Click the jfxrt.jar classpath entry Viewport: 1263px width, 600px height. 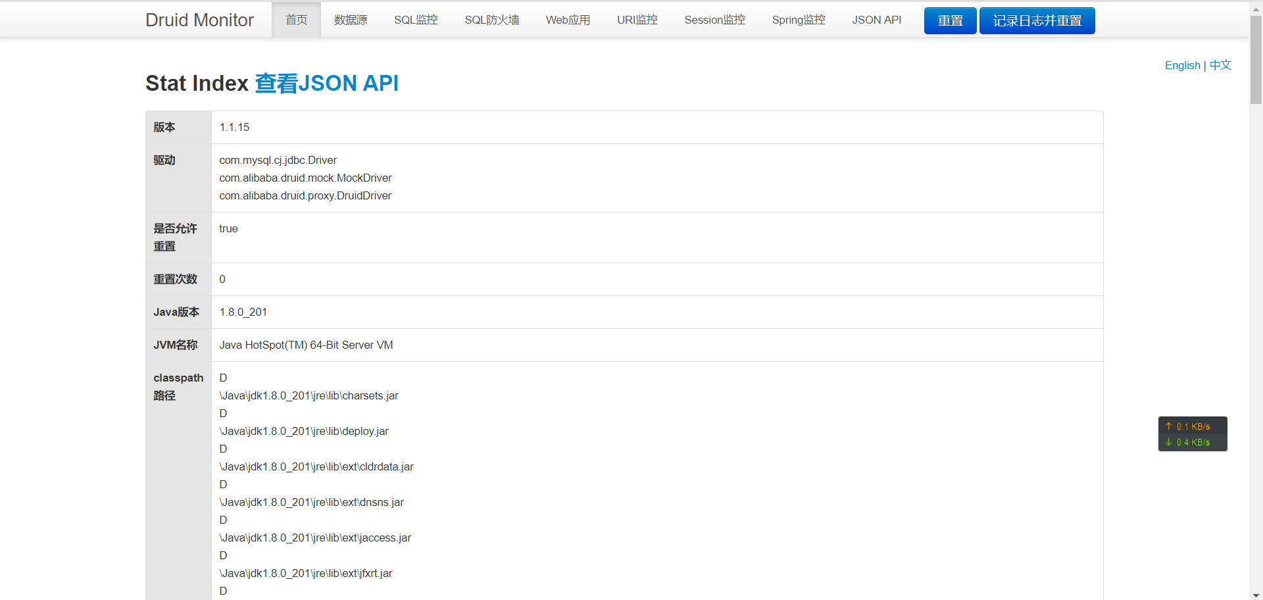point(306,573)
